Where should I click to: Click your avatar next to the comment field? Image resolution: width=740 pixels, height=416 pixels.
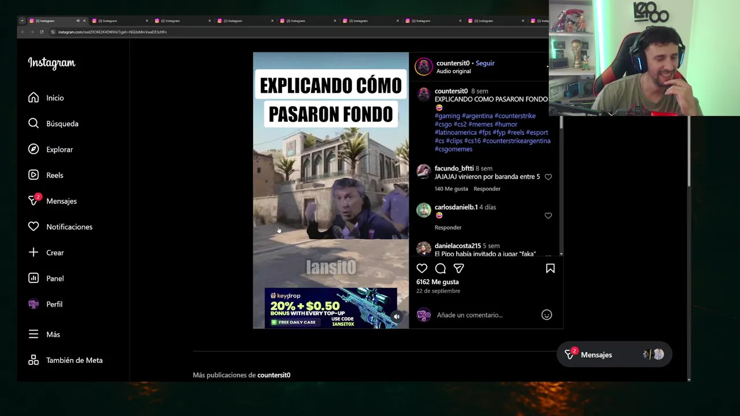click(x=424, y=315)
